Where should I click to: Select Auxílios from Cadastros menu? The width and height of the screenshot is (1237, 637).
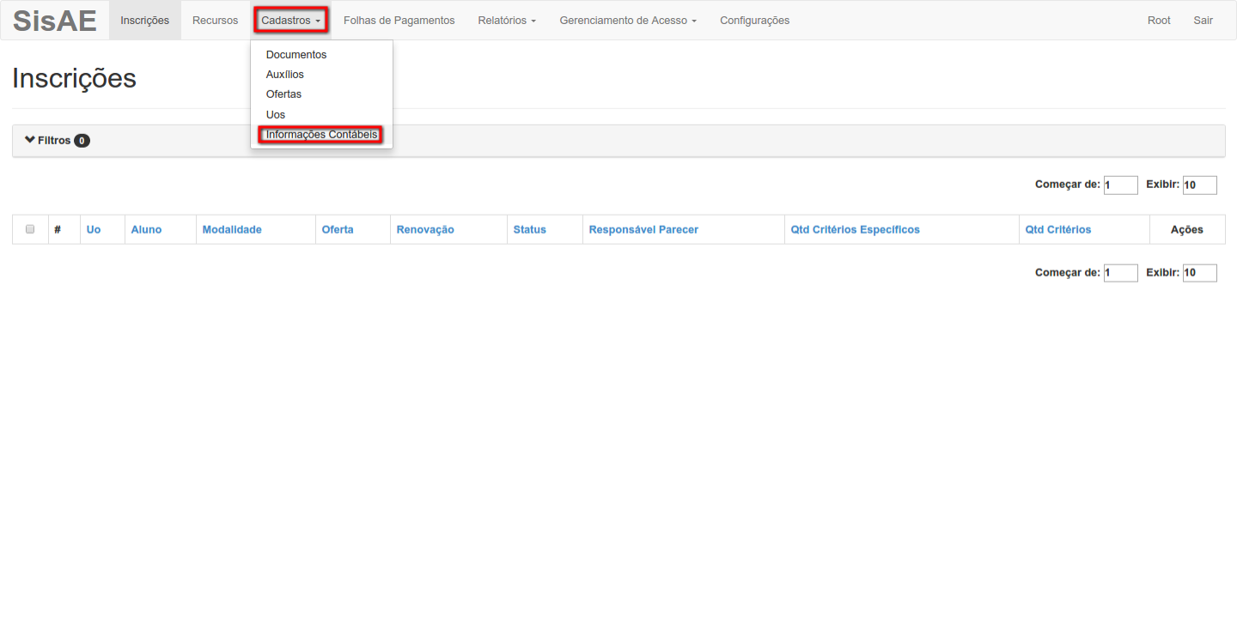point(285,75)
